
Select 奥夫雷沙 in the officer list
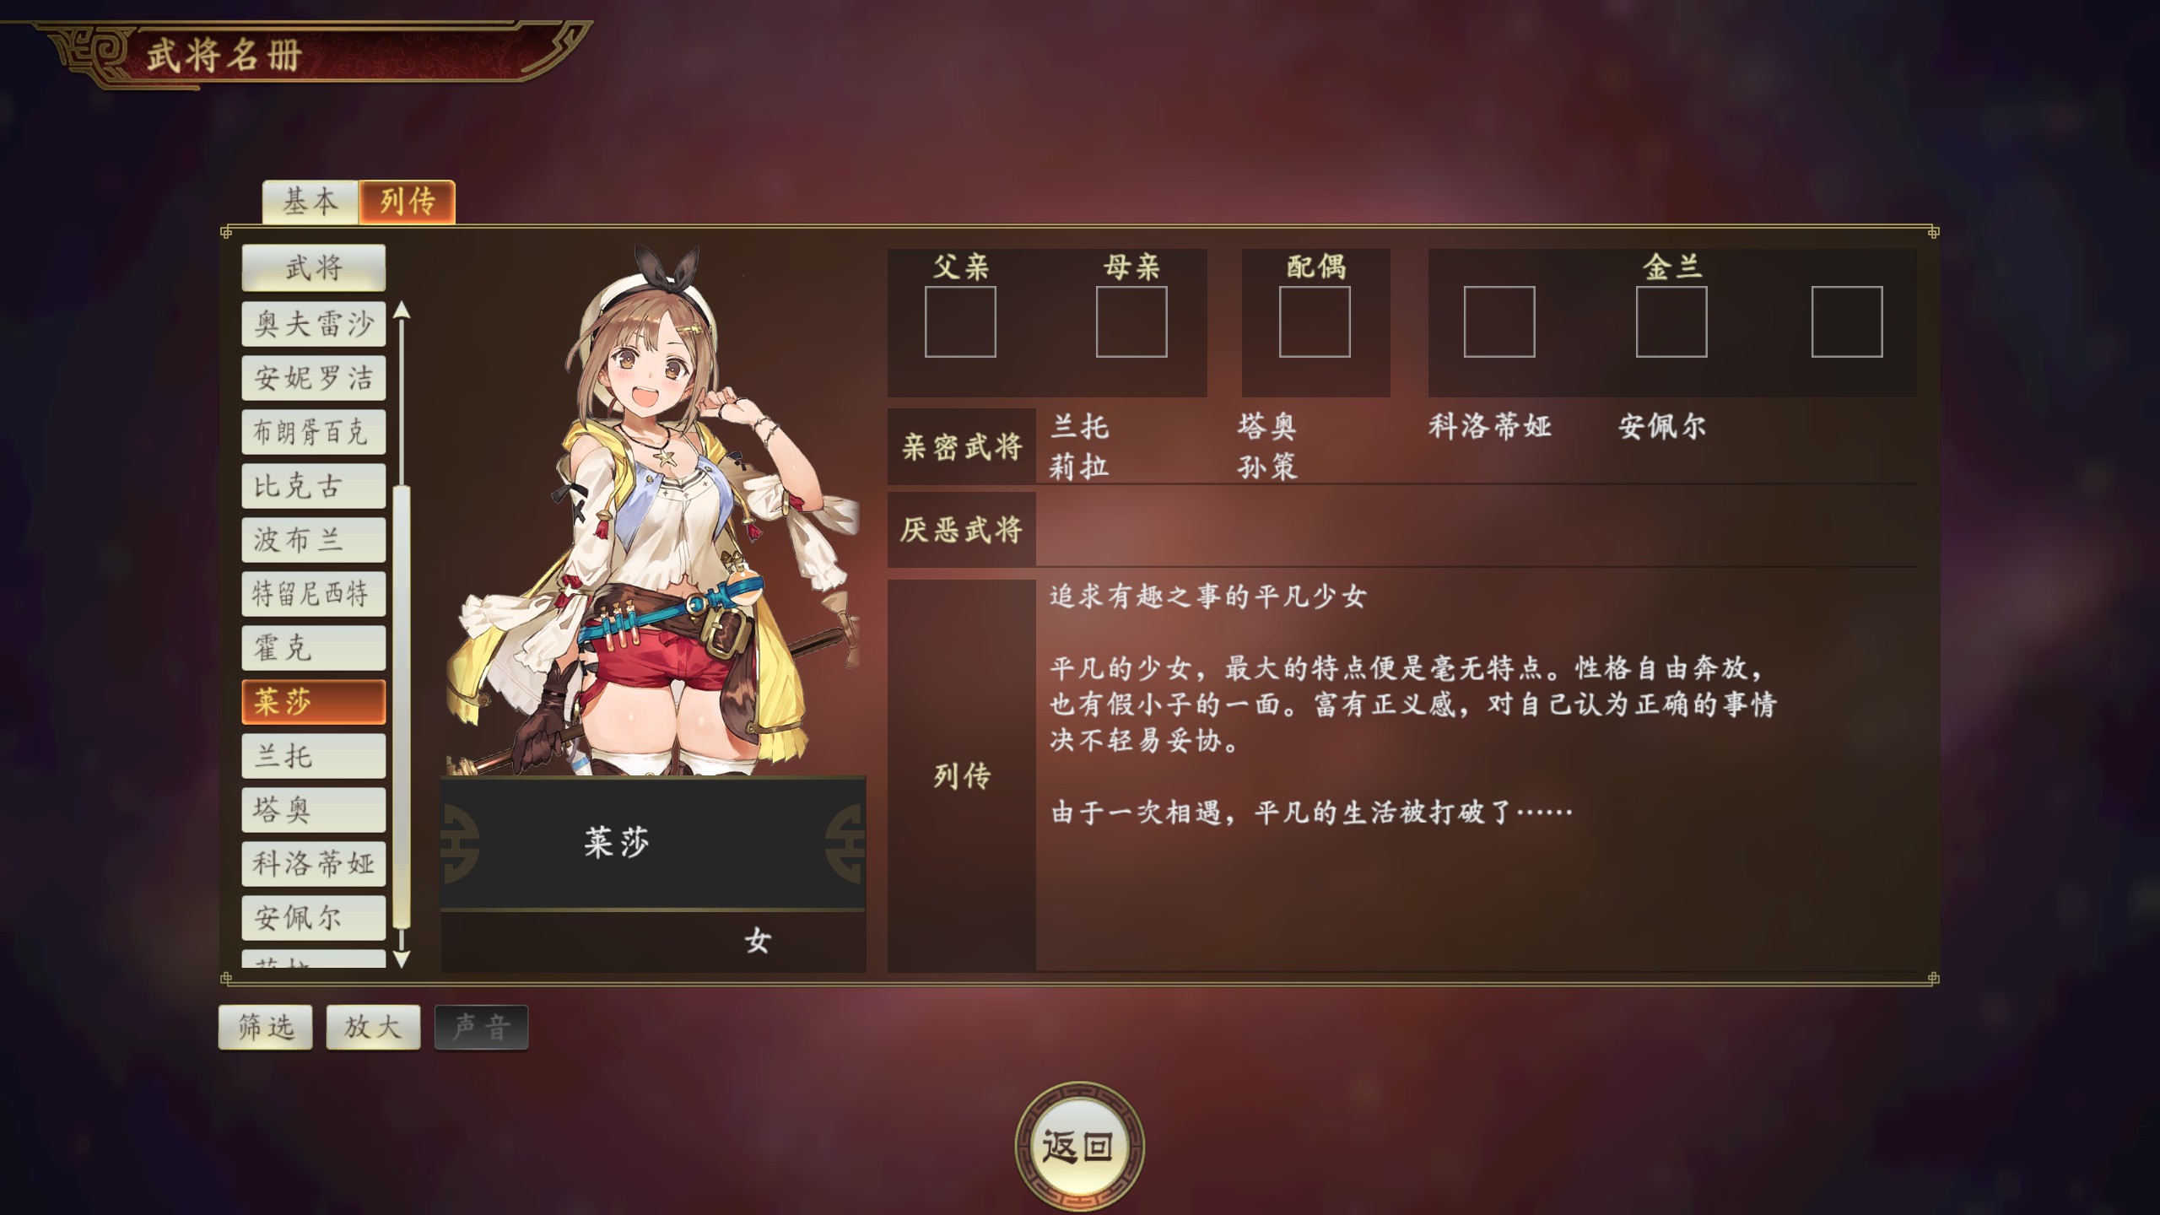click(x=314, y=324)
